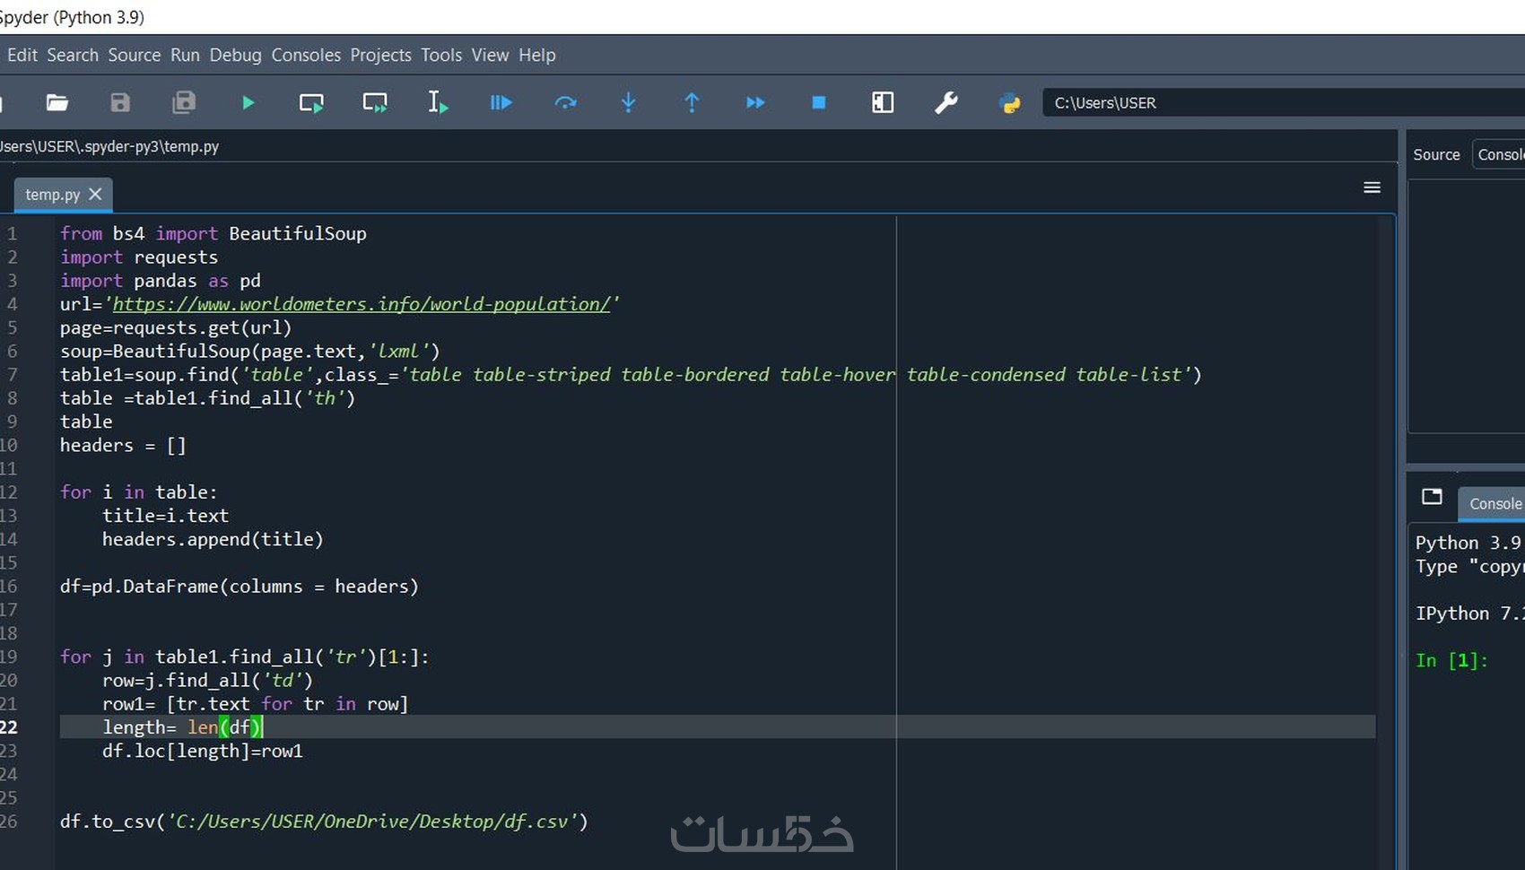Click the file path breadcrumb above editor
This screenshot has height=870, width=1525.
(x=109, y=146)
